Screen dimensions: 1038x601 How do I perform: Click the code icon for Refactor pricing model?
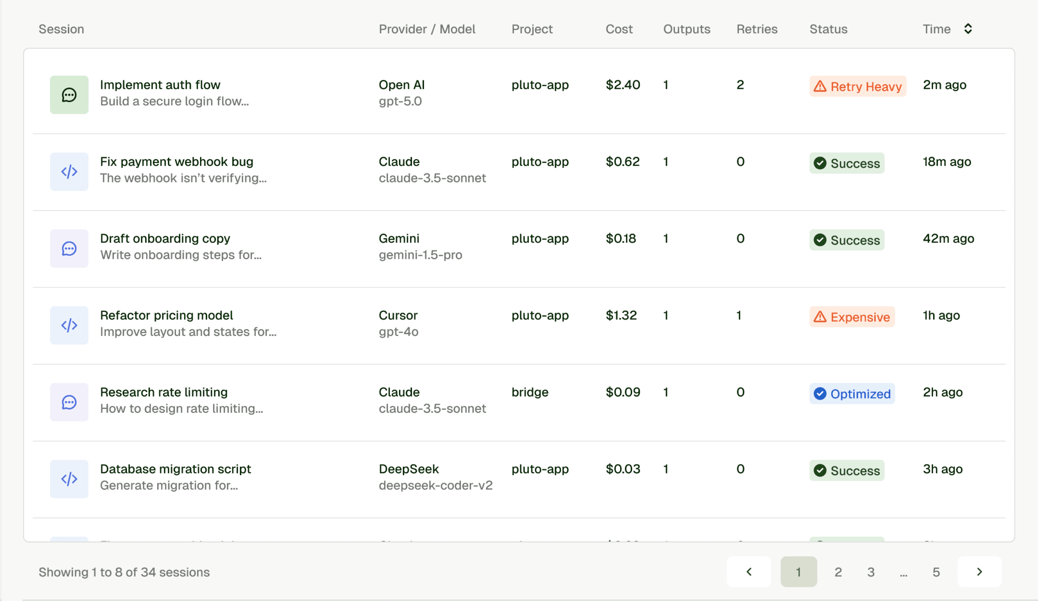pos(69,325)
